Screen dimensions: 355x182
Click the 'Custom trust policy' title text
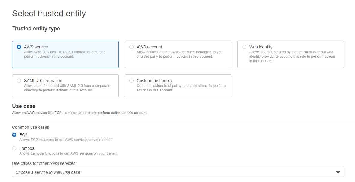click(154, 81)
